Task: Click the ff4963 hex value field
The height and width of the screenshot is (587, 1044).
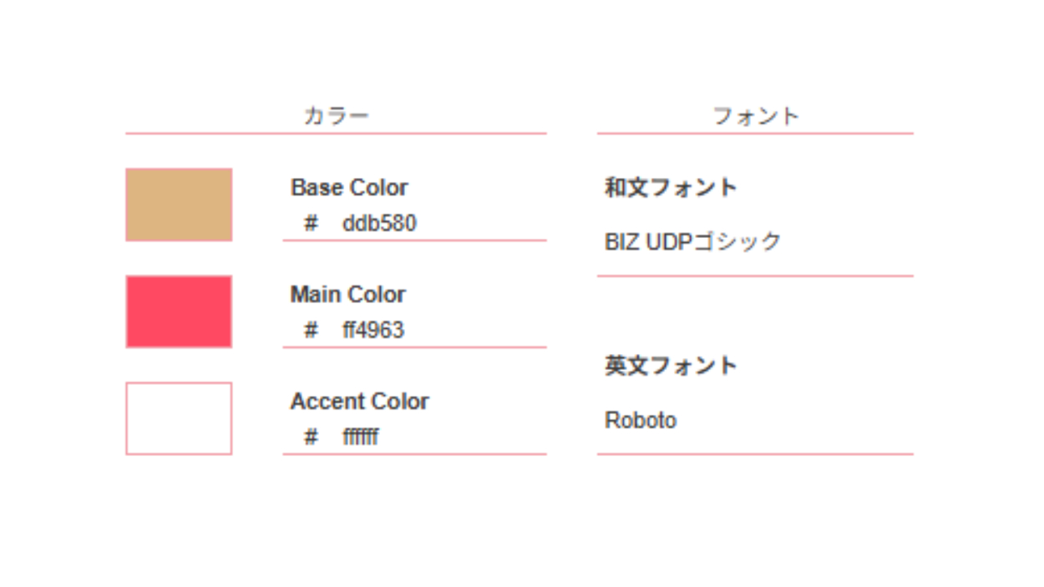Action: [x=373, y=331]
